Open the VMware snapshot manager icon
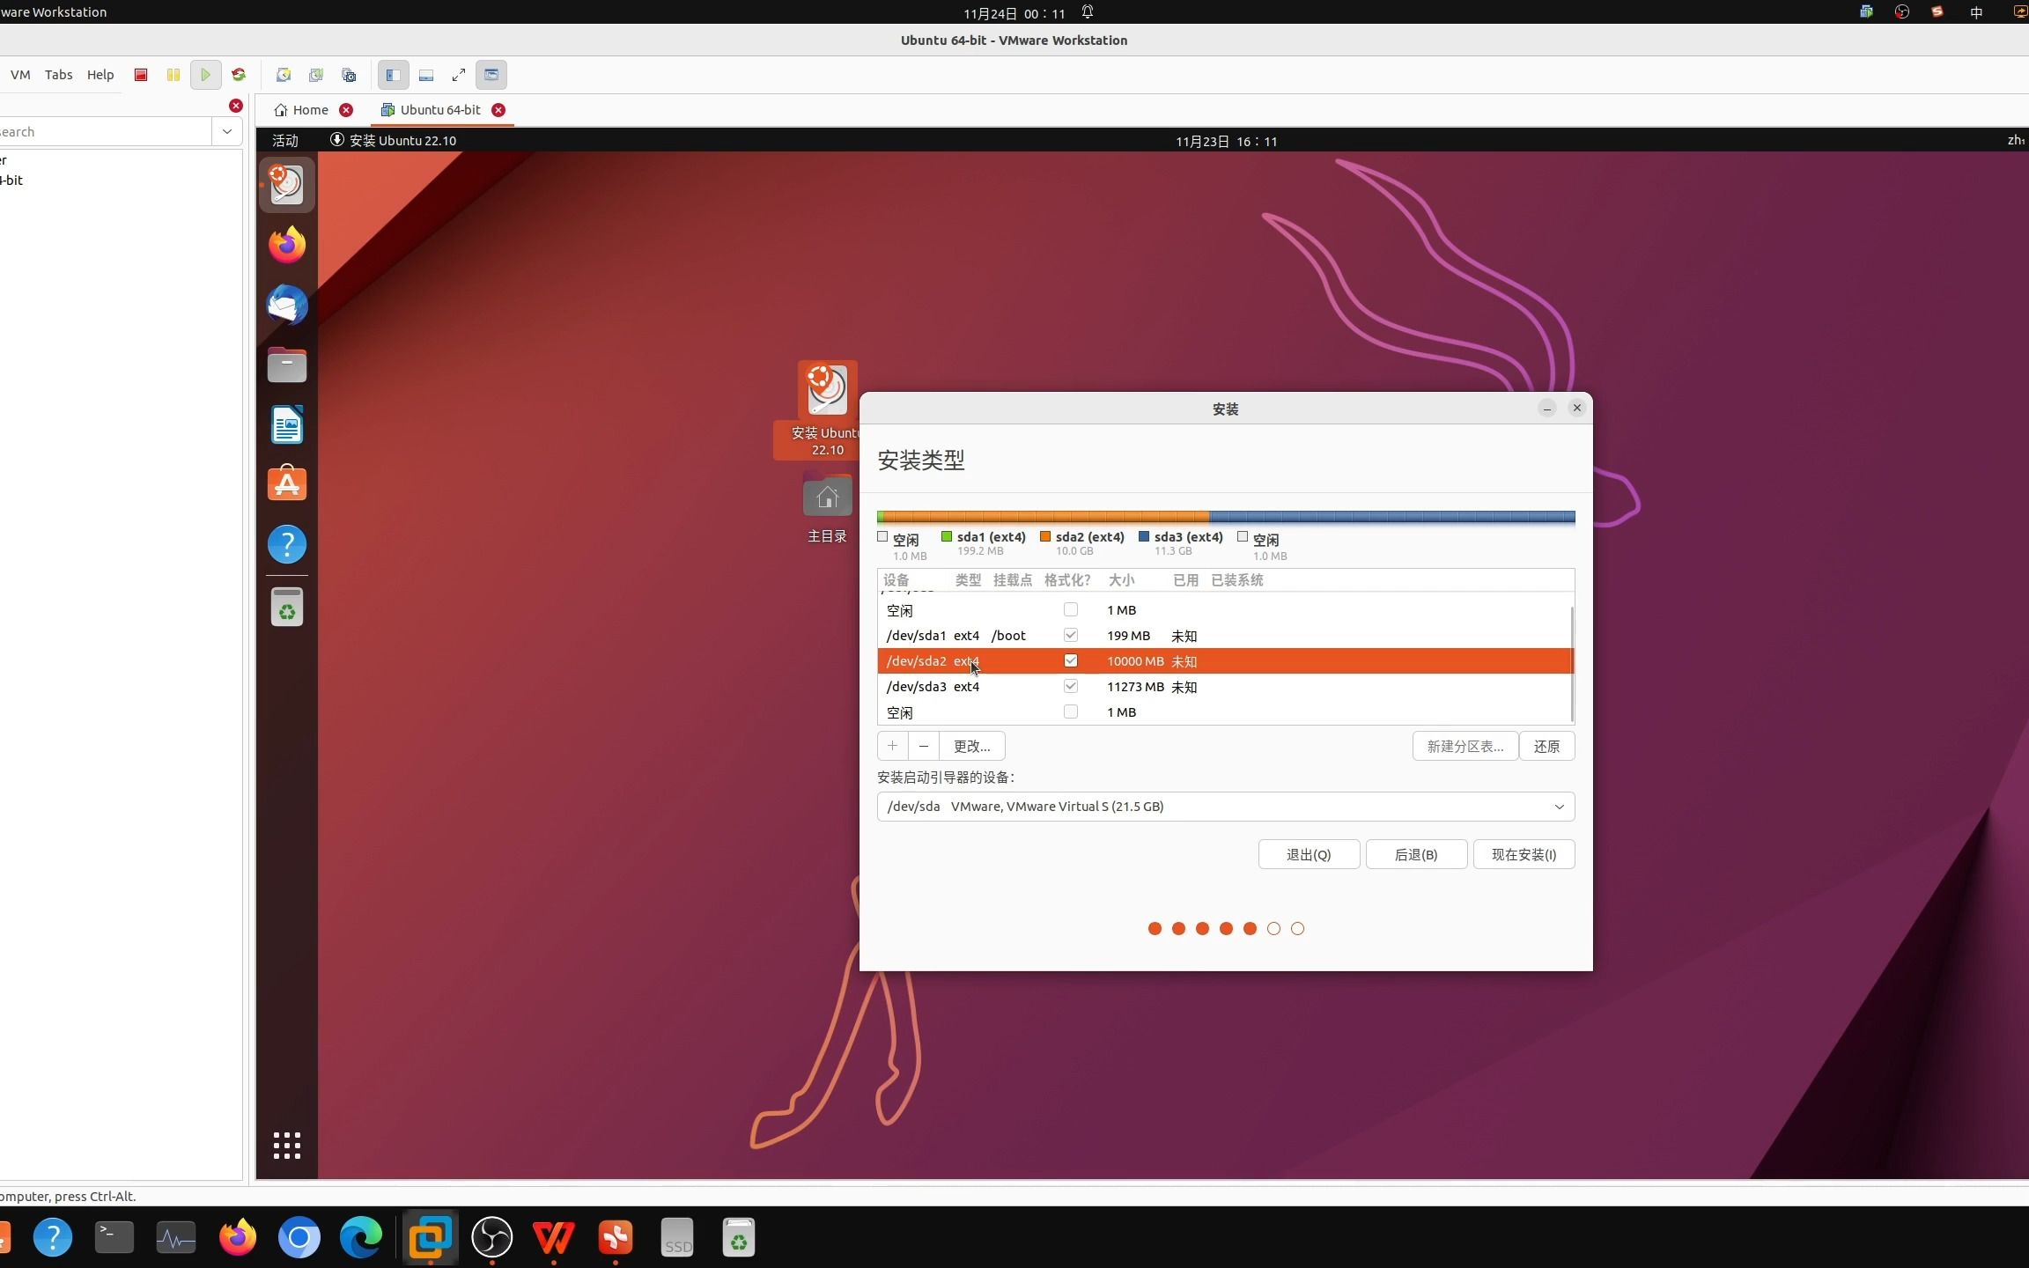The width and height of the screenshot is (2029, 1268). click(348, 75)
